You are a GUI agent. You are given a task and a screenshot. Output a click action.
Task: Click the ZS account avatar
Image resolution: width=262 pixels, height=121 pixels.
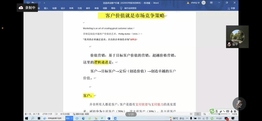[x=203, y=3]
